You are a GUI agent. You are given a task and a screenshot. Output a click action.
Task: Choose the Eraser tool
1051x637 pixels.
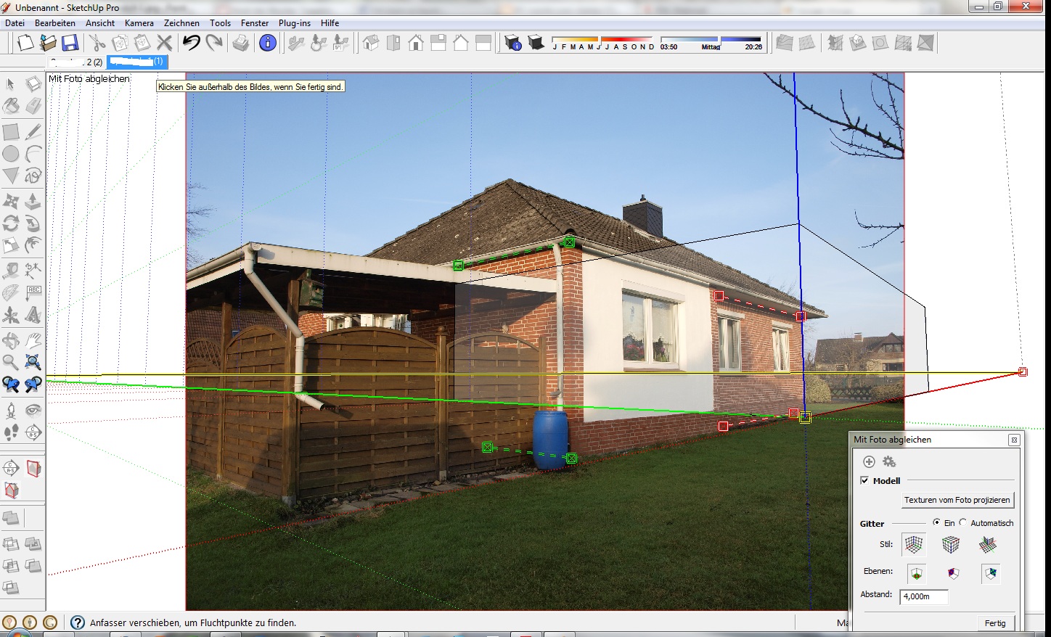[x=33, y=107]
